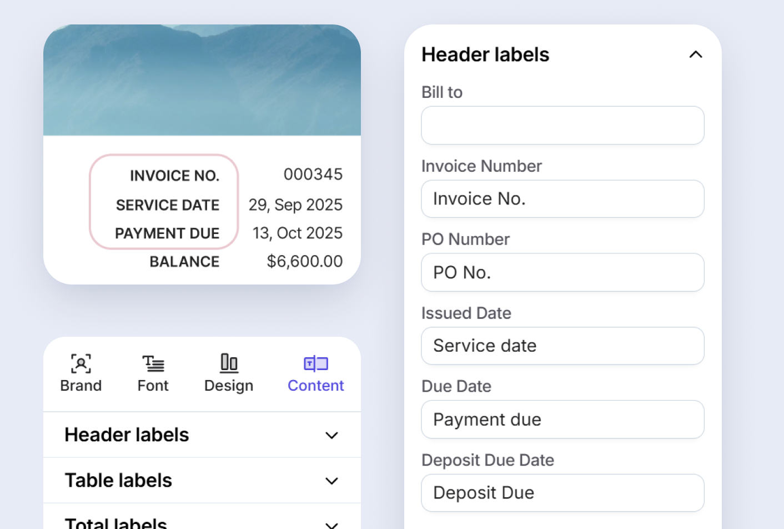Click the 13, Oct 2025 payment due value

[297, 233]
